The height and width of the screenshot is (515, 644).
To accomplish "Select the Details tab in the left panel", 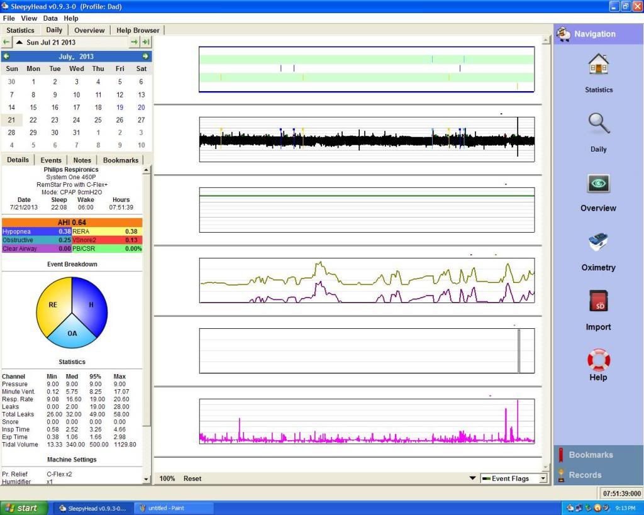I will tap(18, 160).
